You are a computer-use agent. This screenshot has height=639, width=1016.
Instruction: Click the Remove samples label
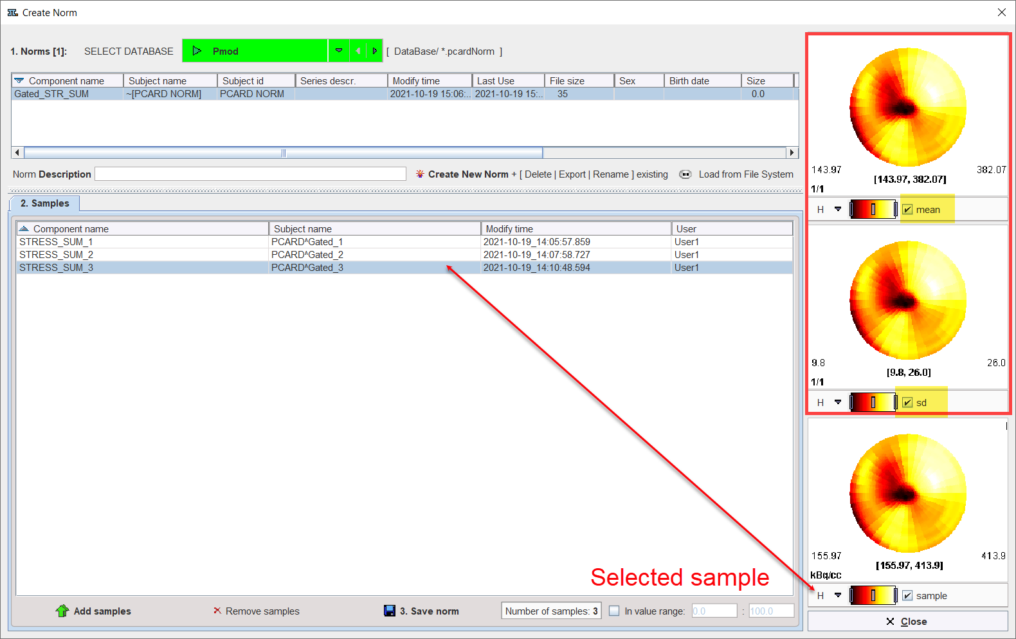262,611
